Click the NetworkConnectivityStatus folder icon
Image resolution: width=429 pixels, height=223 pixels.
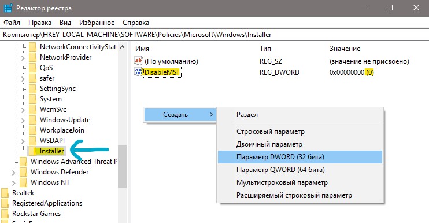[33, 47]
